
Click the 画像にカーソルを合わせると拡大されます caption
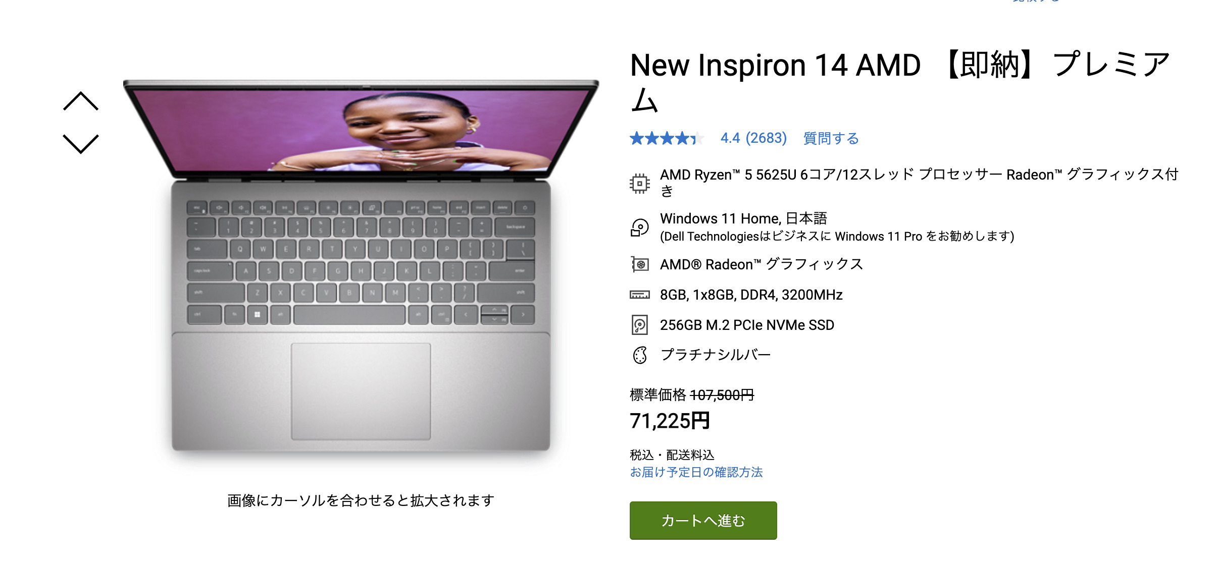pyautogui.click(x=361, y=500)
